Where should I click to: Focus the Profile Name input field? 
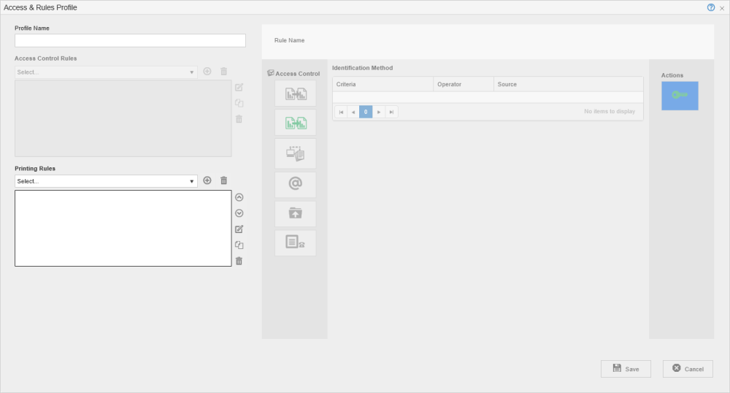[x=130, y=40]
